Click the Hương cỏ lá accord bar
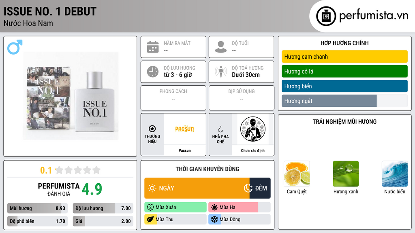The height and width of the screenshot is (233, 415). click(344, 71)
